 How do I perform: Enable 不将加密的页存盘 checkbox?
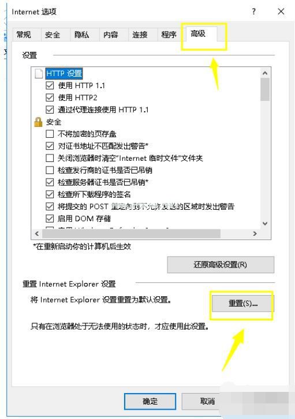point(50,134)
